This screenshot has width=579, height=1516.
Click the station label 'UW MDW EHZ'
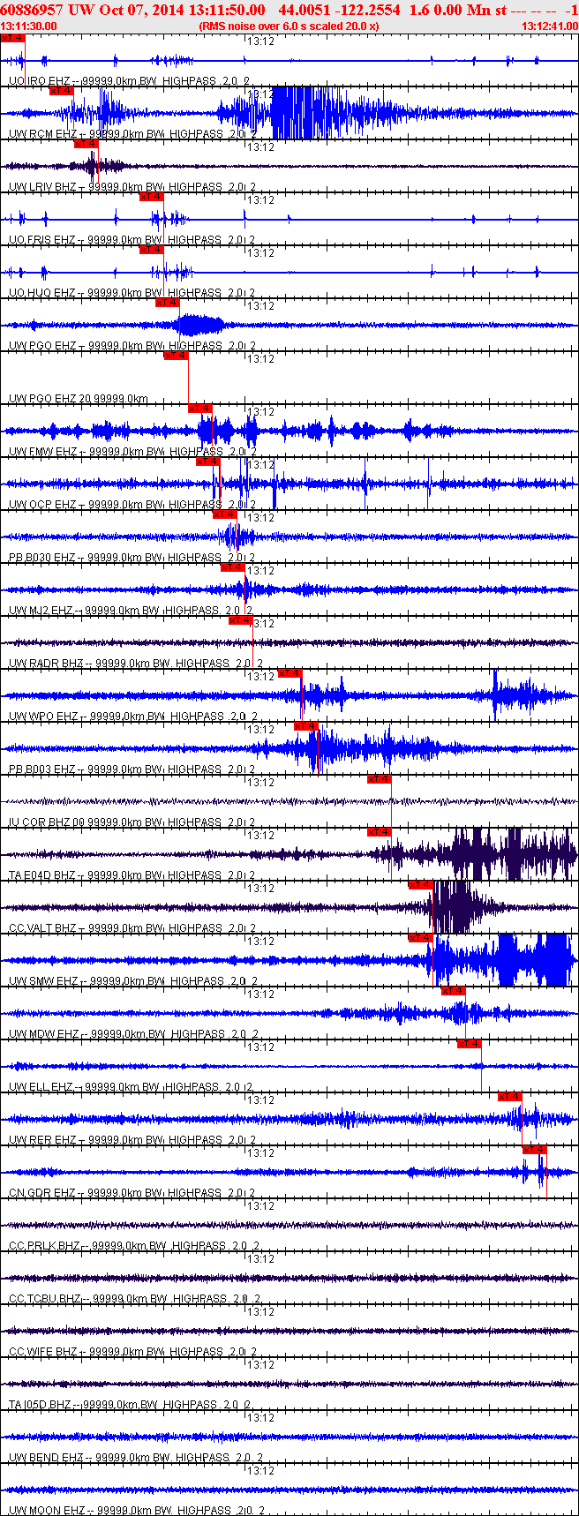[44, 1034]
